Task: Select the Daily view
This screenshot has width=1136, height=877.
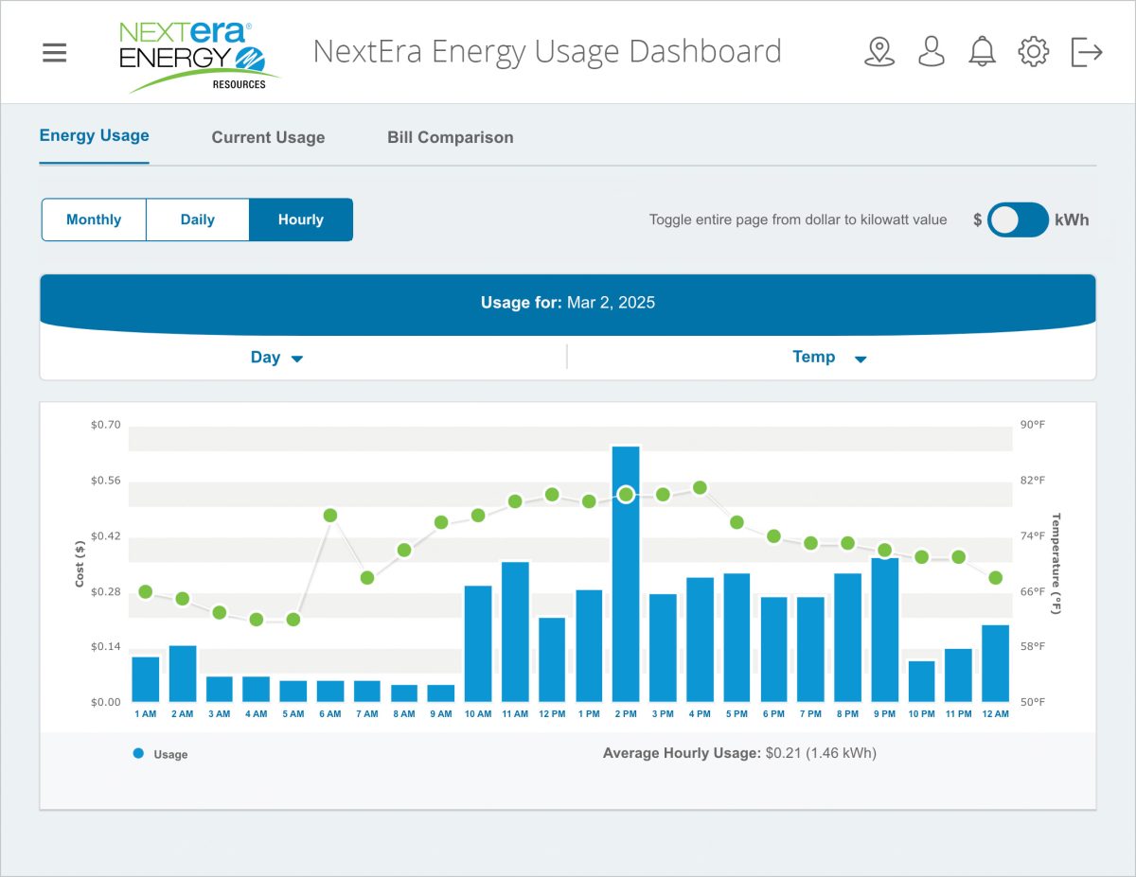Action: pos(198,219)
